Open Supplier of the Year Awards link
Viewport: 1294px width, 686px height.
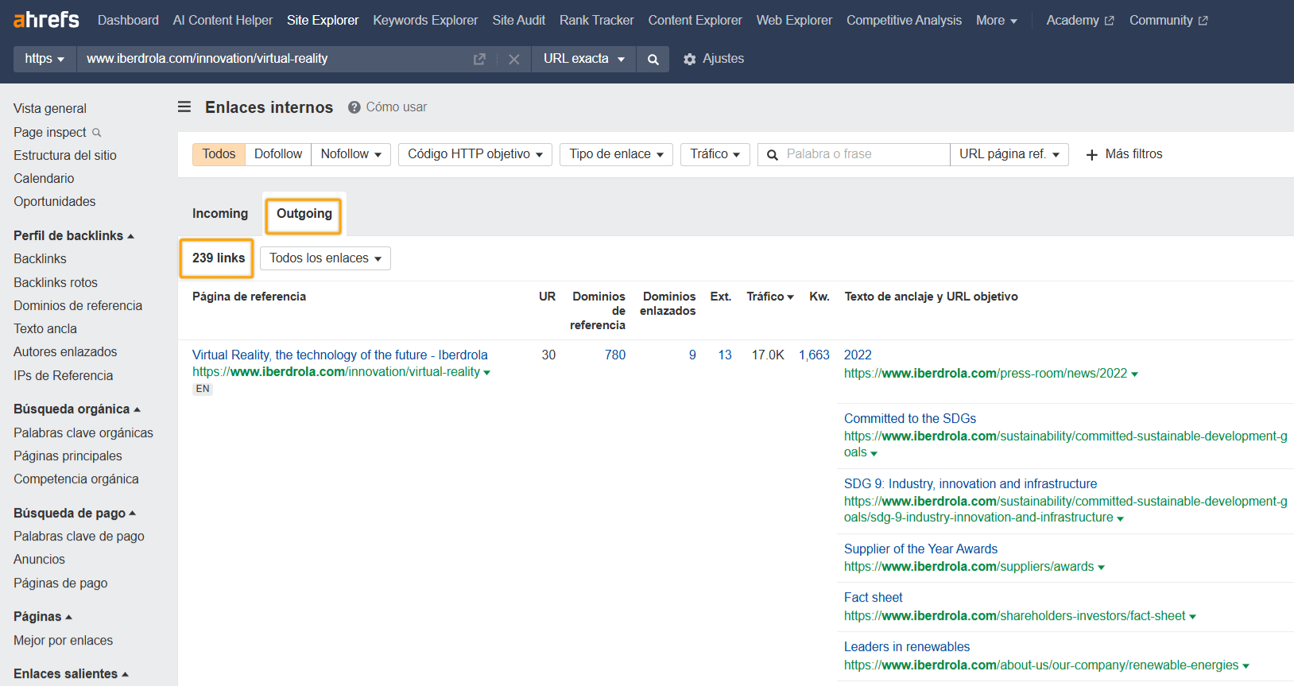coord(920,549)
